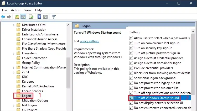Click the Local Group Policy Editor title icon
The width and height of the screenshot is (197, 111).
click(3, 3)
